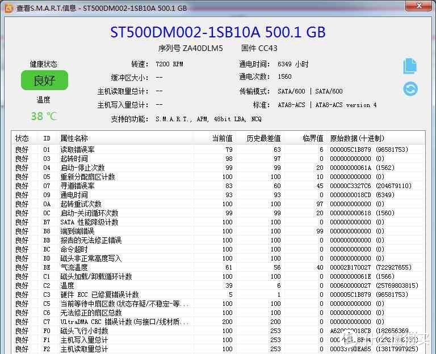This screenshot has width=436, height=354.
Task: Click the app icon in title bar
Action: point(9,8)
